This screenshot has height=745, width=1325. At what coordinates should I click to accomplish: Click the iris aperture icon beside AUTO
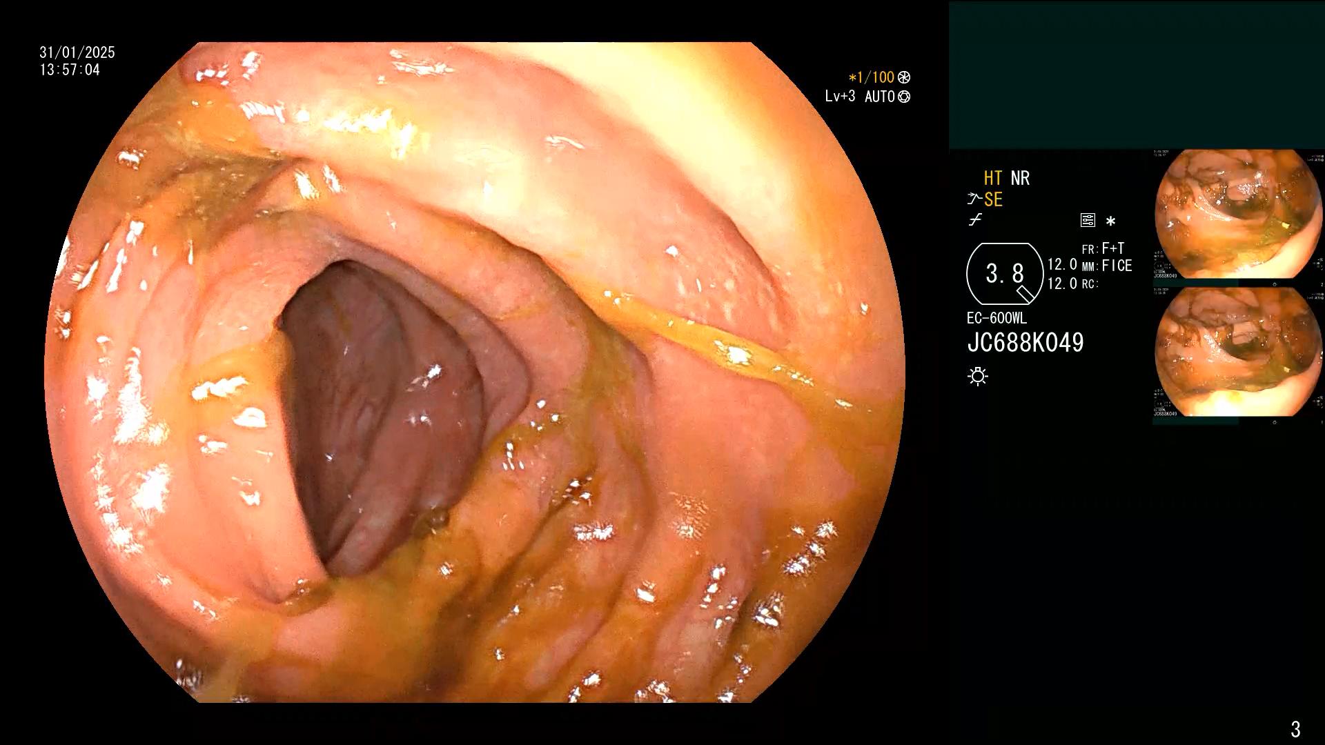point(904,97)
